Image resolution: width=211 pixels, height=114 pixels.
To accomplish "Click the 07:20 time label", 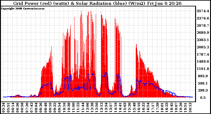I will pos(27,108).
